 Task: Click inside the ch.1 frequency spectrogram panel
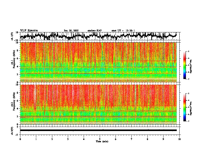tap(98, 62)
